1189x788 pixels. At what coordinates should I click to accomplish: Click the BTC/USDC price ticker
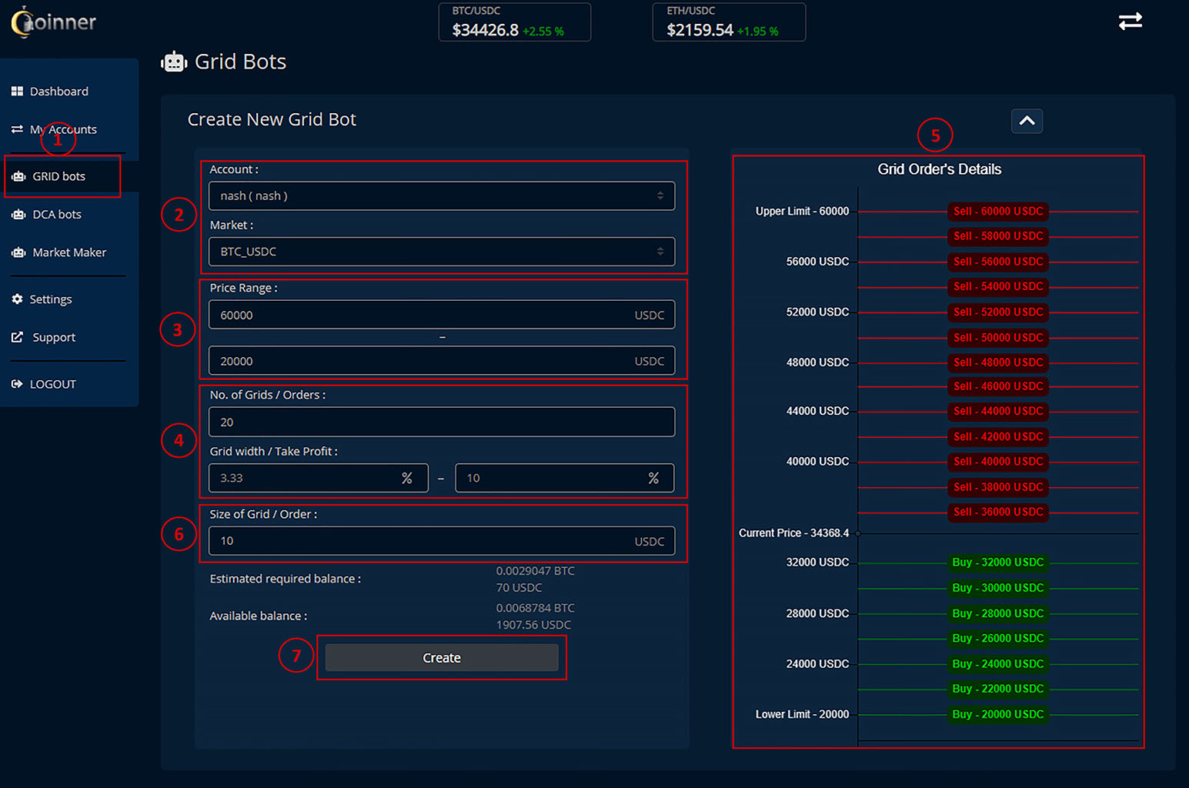tap(514, 22)
